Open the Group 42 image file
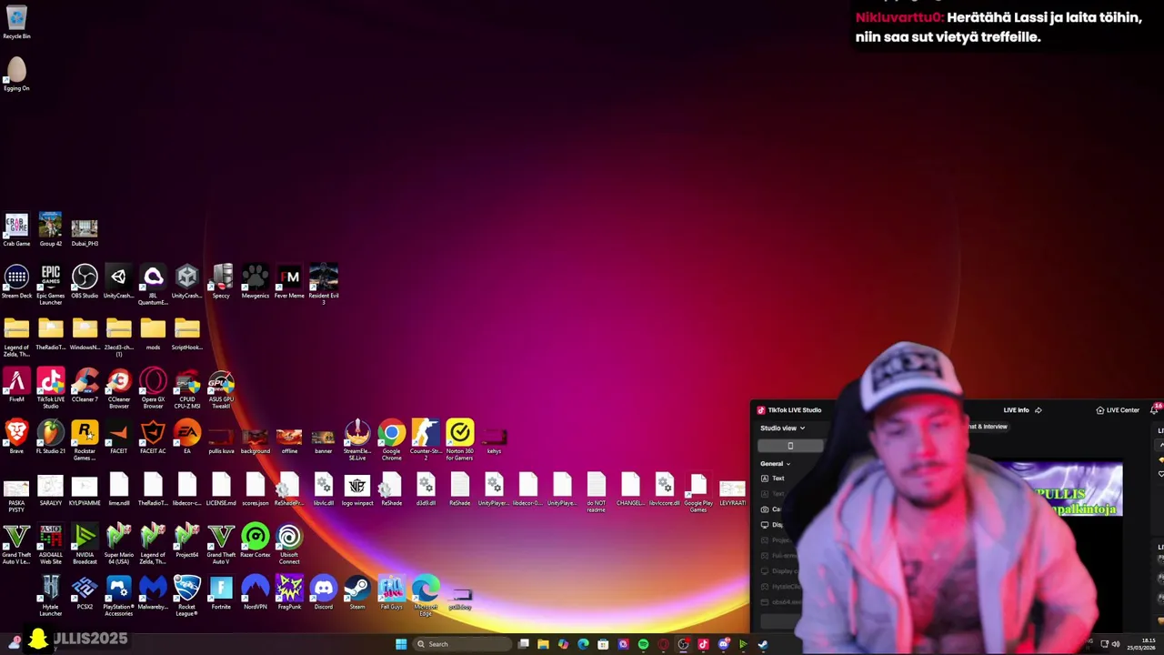This screenshot has height=655, width=1164. click(51, 229)
